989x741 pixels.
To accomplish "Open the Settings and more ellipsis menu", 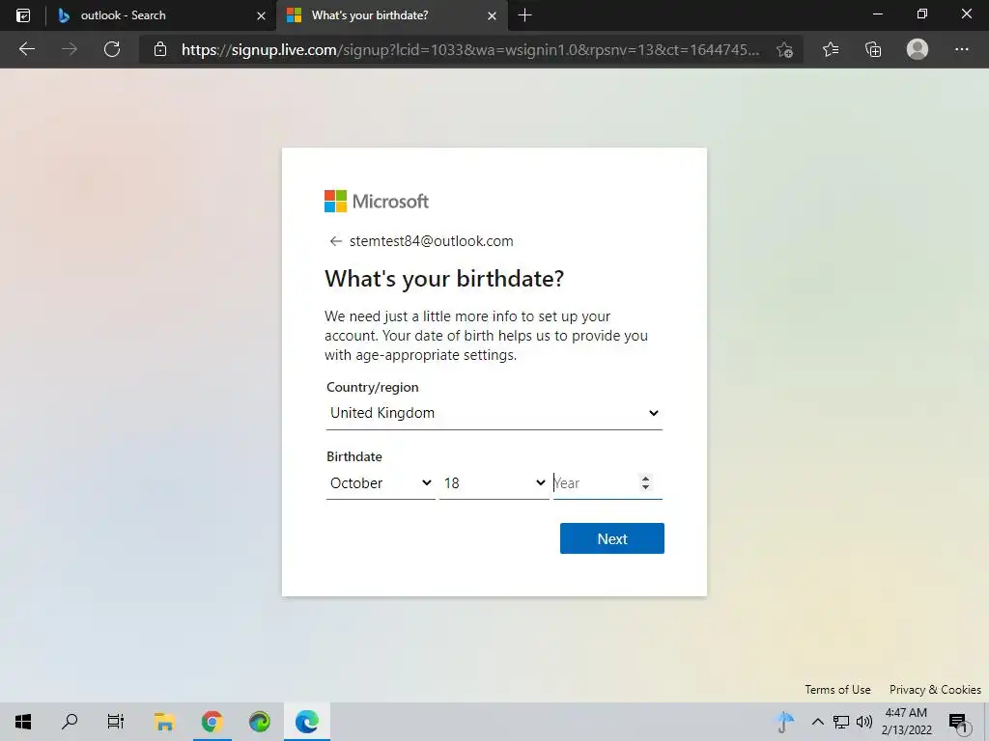I will (x=961, y=49).
